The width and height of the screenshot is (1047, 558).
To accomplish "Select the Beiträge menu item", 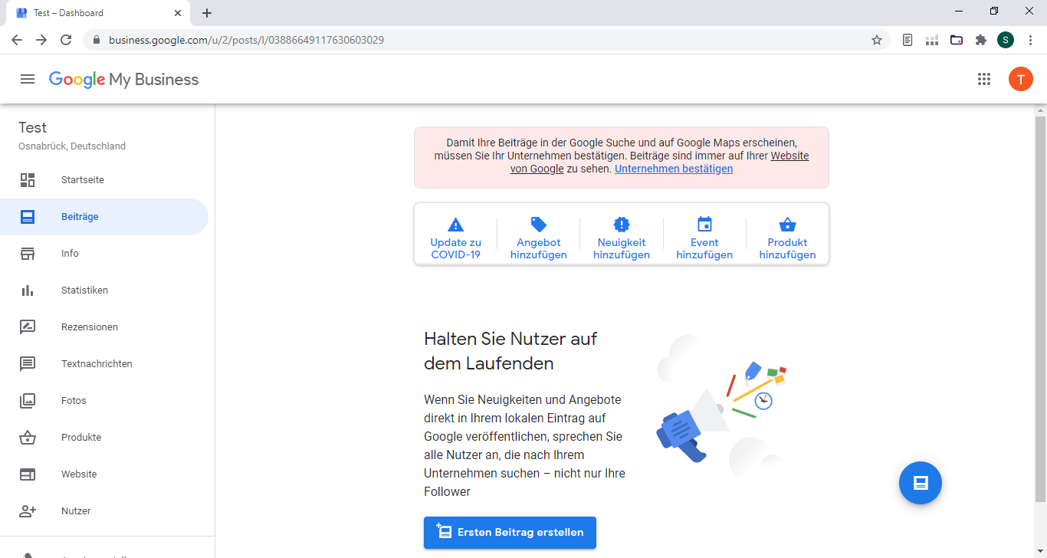I will [x=104, y=217].
